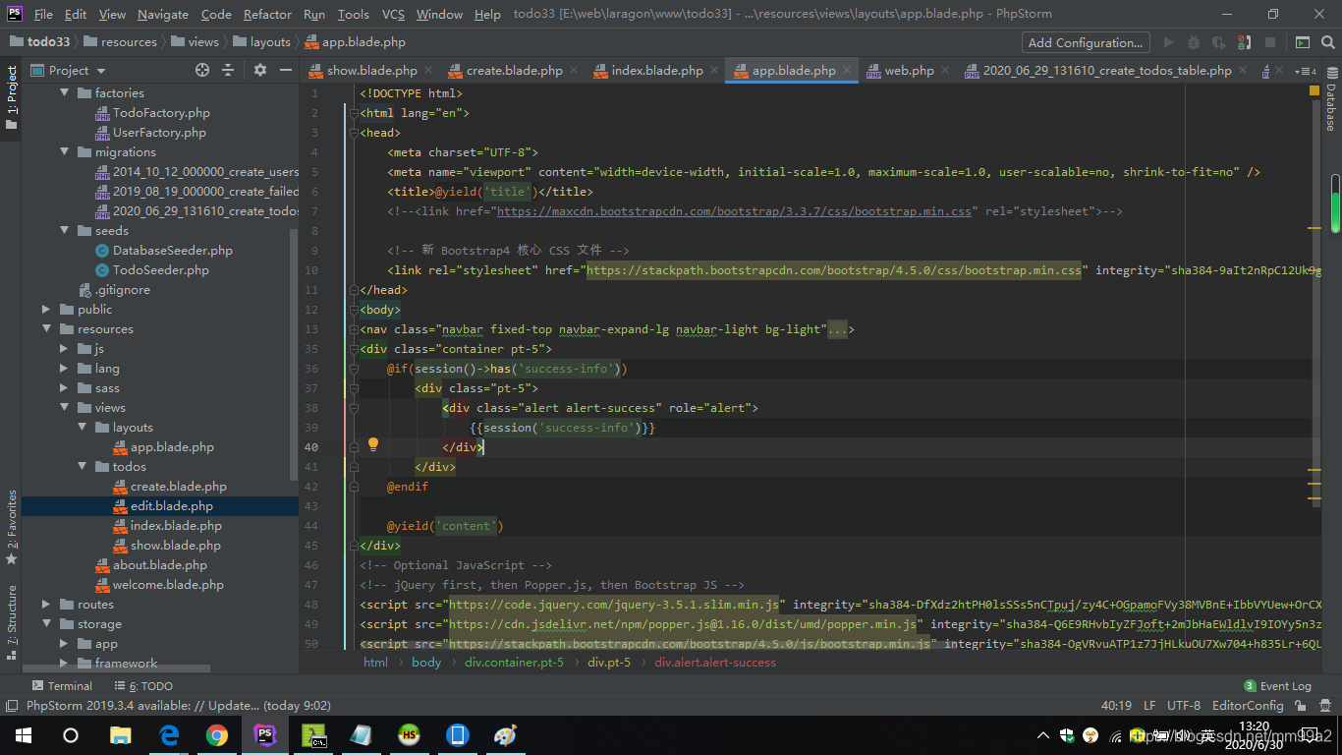The height and width of the screenshot is (755, 1342).
Task: Open Search Everywhere magnifier icon
Action: (1327, 42)
